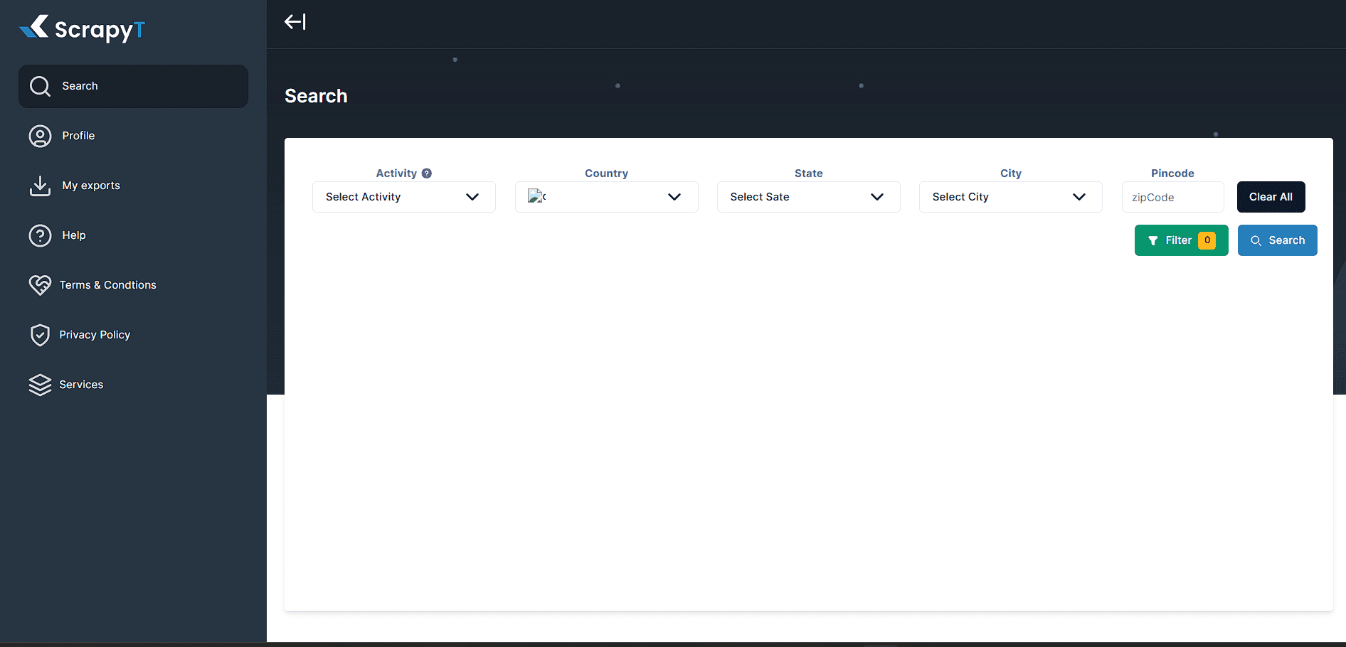Focus the zipCode Pincode input field
This screenshot has height=647, width=1346.
(1172, 198)
